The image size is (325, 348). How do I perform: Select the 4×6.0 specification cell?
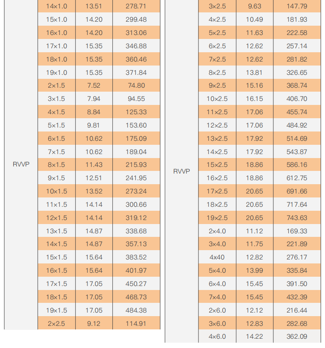[217, 336]
